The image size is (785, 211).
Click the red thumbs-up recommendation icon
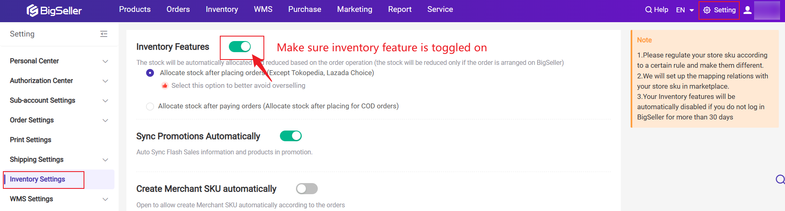click(165, 86)
